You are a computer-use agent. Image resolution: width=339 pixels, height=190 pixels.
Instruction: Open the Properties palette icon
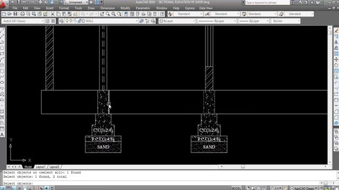click(x=126, y=14)
